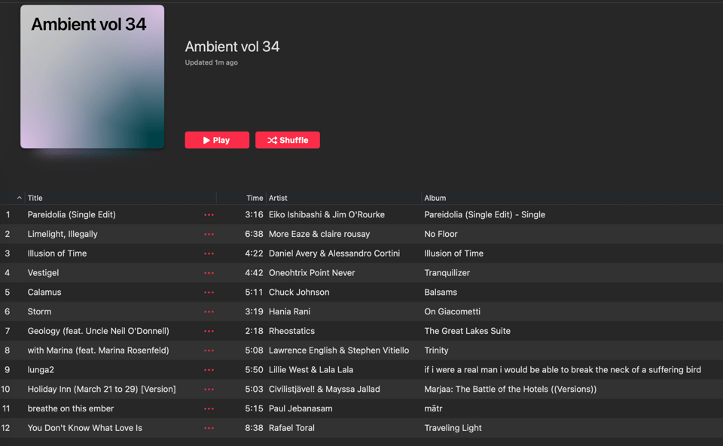Image resolution: width=723 pixels, height=446 pixels.
Task: Click ellipsis for You Don't Know What Love Is
Action: (209, 429)
